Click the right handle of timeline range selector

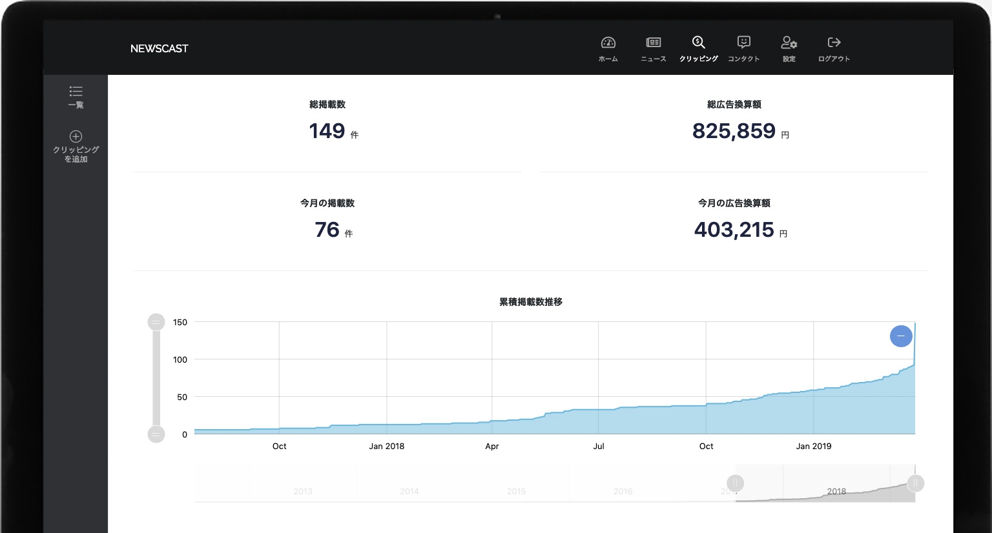[915, 483]
